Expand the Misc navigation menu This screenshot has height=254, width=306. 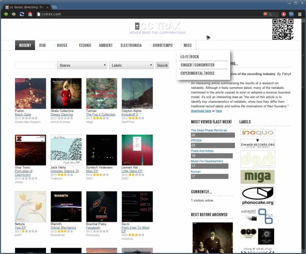pyautogui.click(x=187, y=45)
